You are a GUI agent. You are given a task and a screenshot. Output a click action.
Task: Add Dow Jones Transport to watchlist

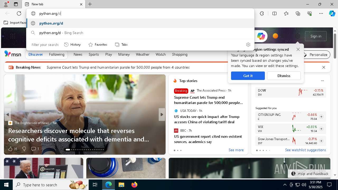(x=321, y=141)
